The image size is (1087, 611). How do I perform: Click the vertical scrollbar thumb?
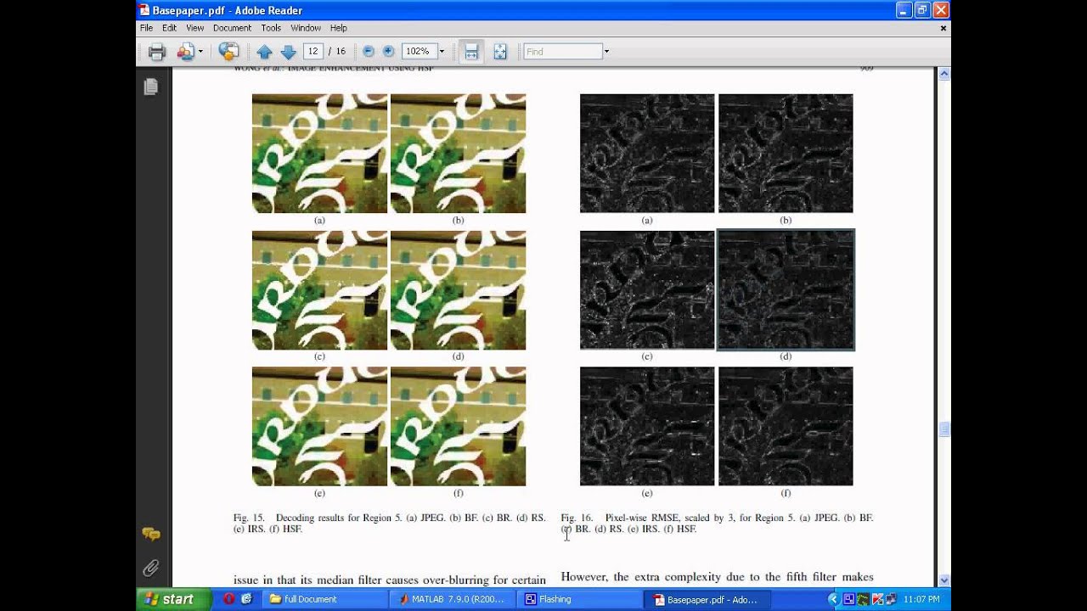point(944,430)
